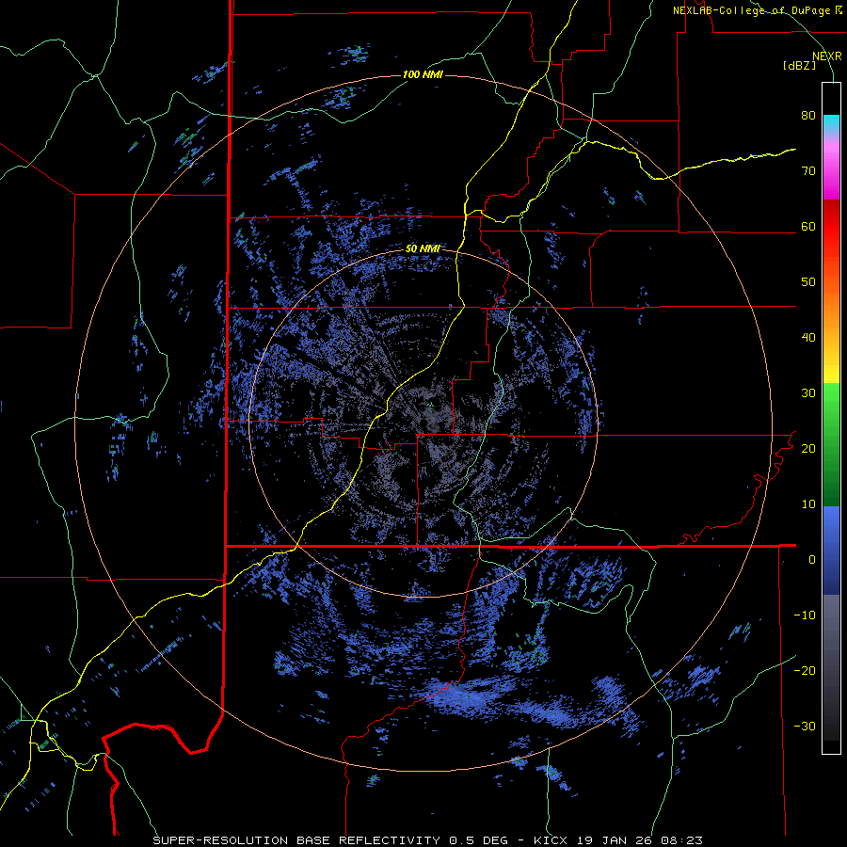Click the -10 value on dBZ scale
847x847 pixels.
[x=805, y=615]
